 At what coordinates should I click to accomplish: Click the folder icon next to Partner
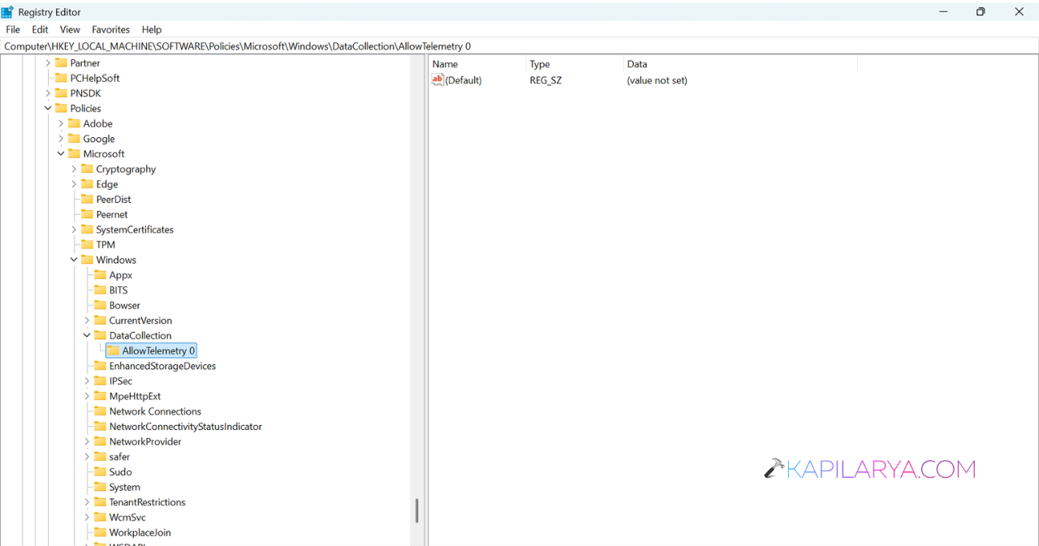tap(61, 62)
